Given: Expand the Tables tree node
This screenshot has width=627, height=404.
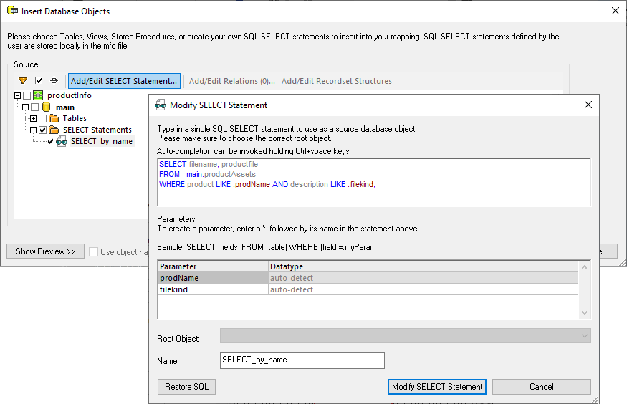Looking at the screenshot, I should tap(33, 119).
